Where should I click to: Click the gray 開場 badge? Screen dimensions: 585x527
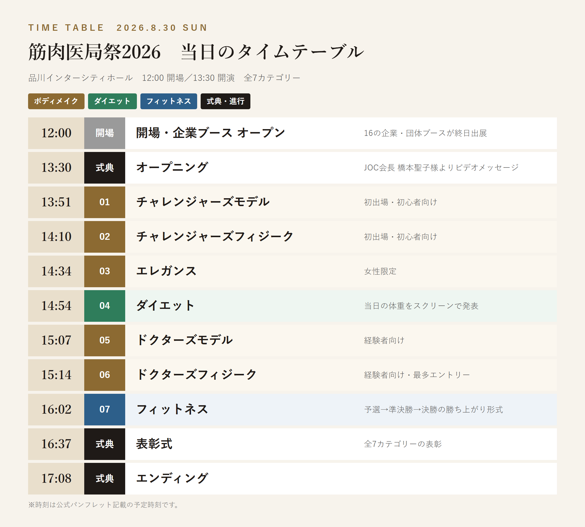[105, 133]
